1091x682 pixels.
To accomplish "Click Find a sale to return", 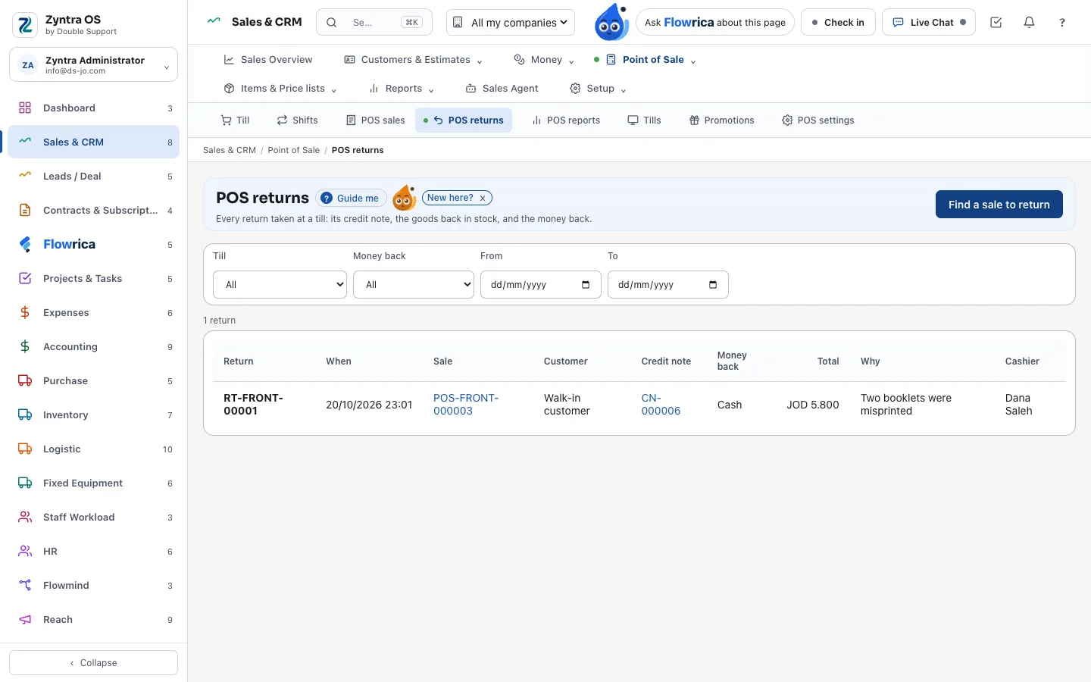I will coord(999,205).
